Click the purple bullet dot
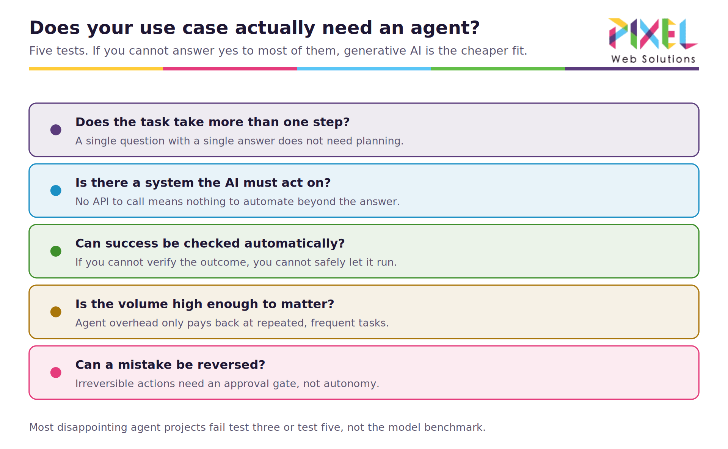Screen dimensions: 728x449 coord(56,130)
